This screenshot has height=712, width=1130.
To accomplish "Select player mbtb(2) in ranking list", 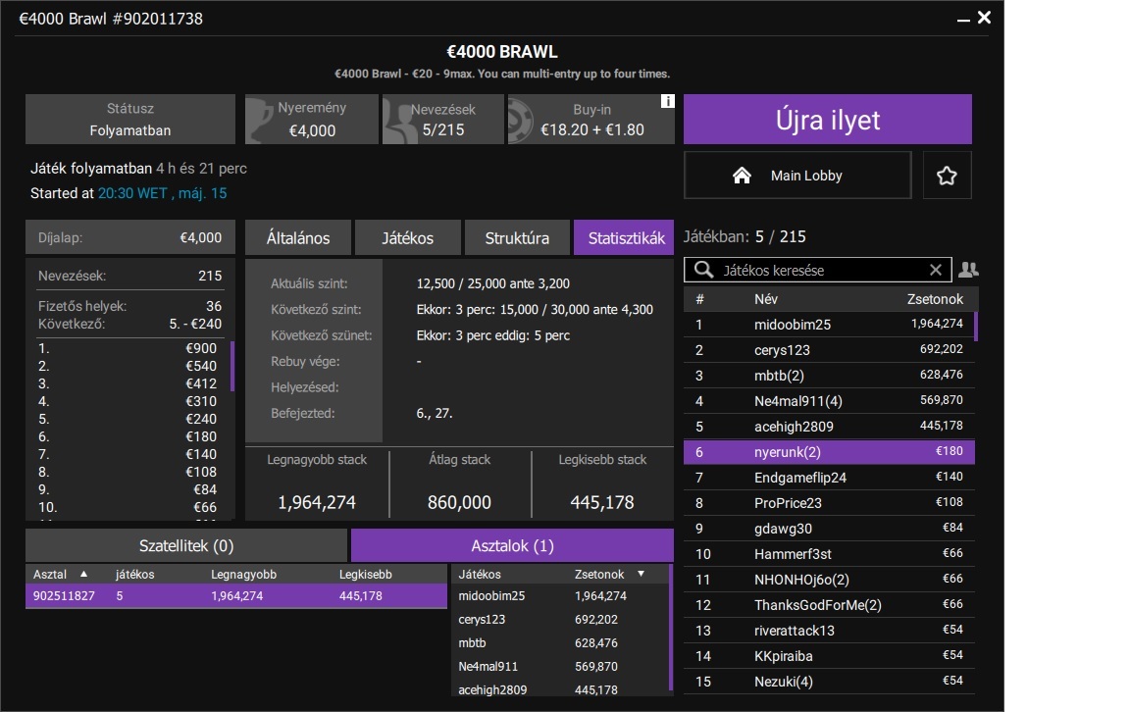I will [x=829, y=376].
